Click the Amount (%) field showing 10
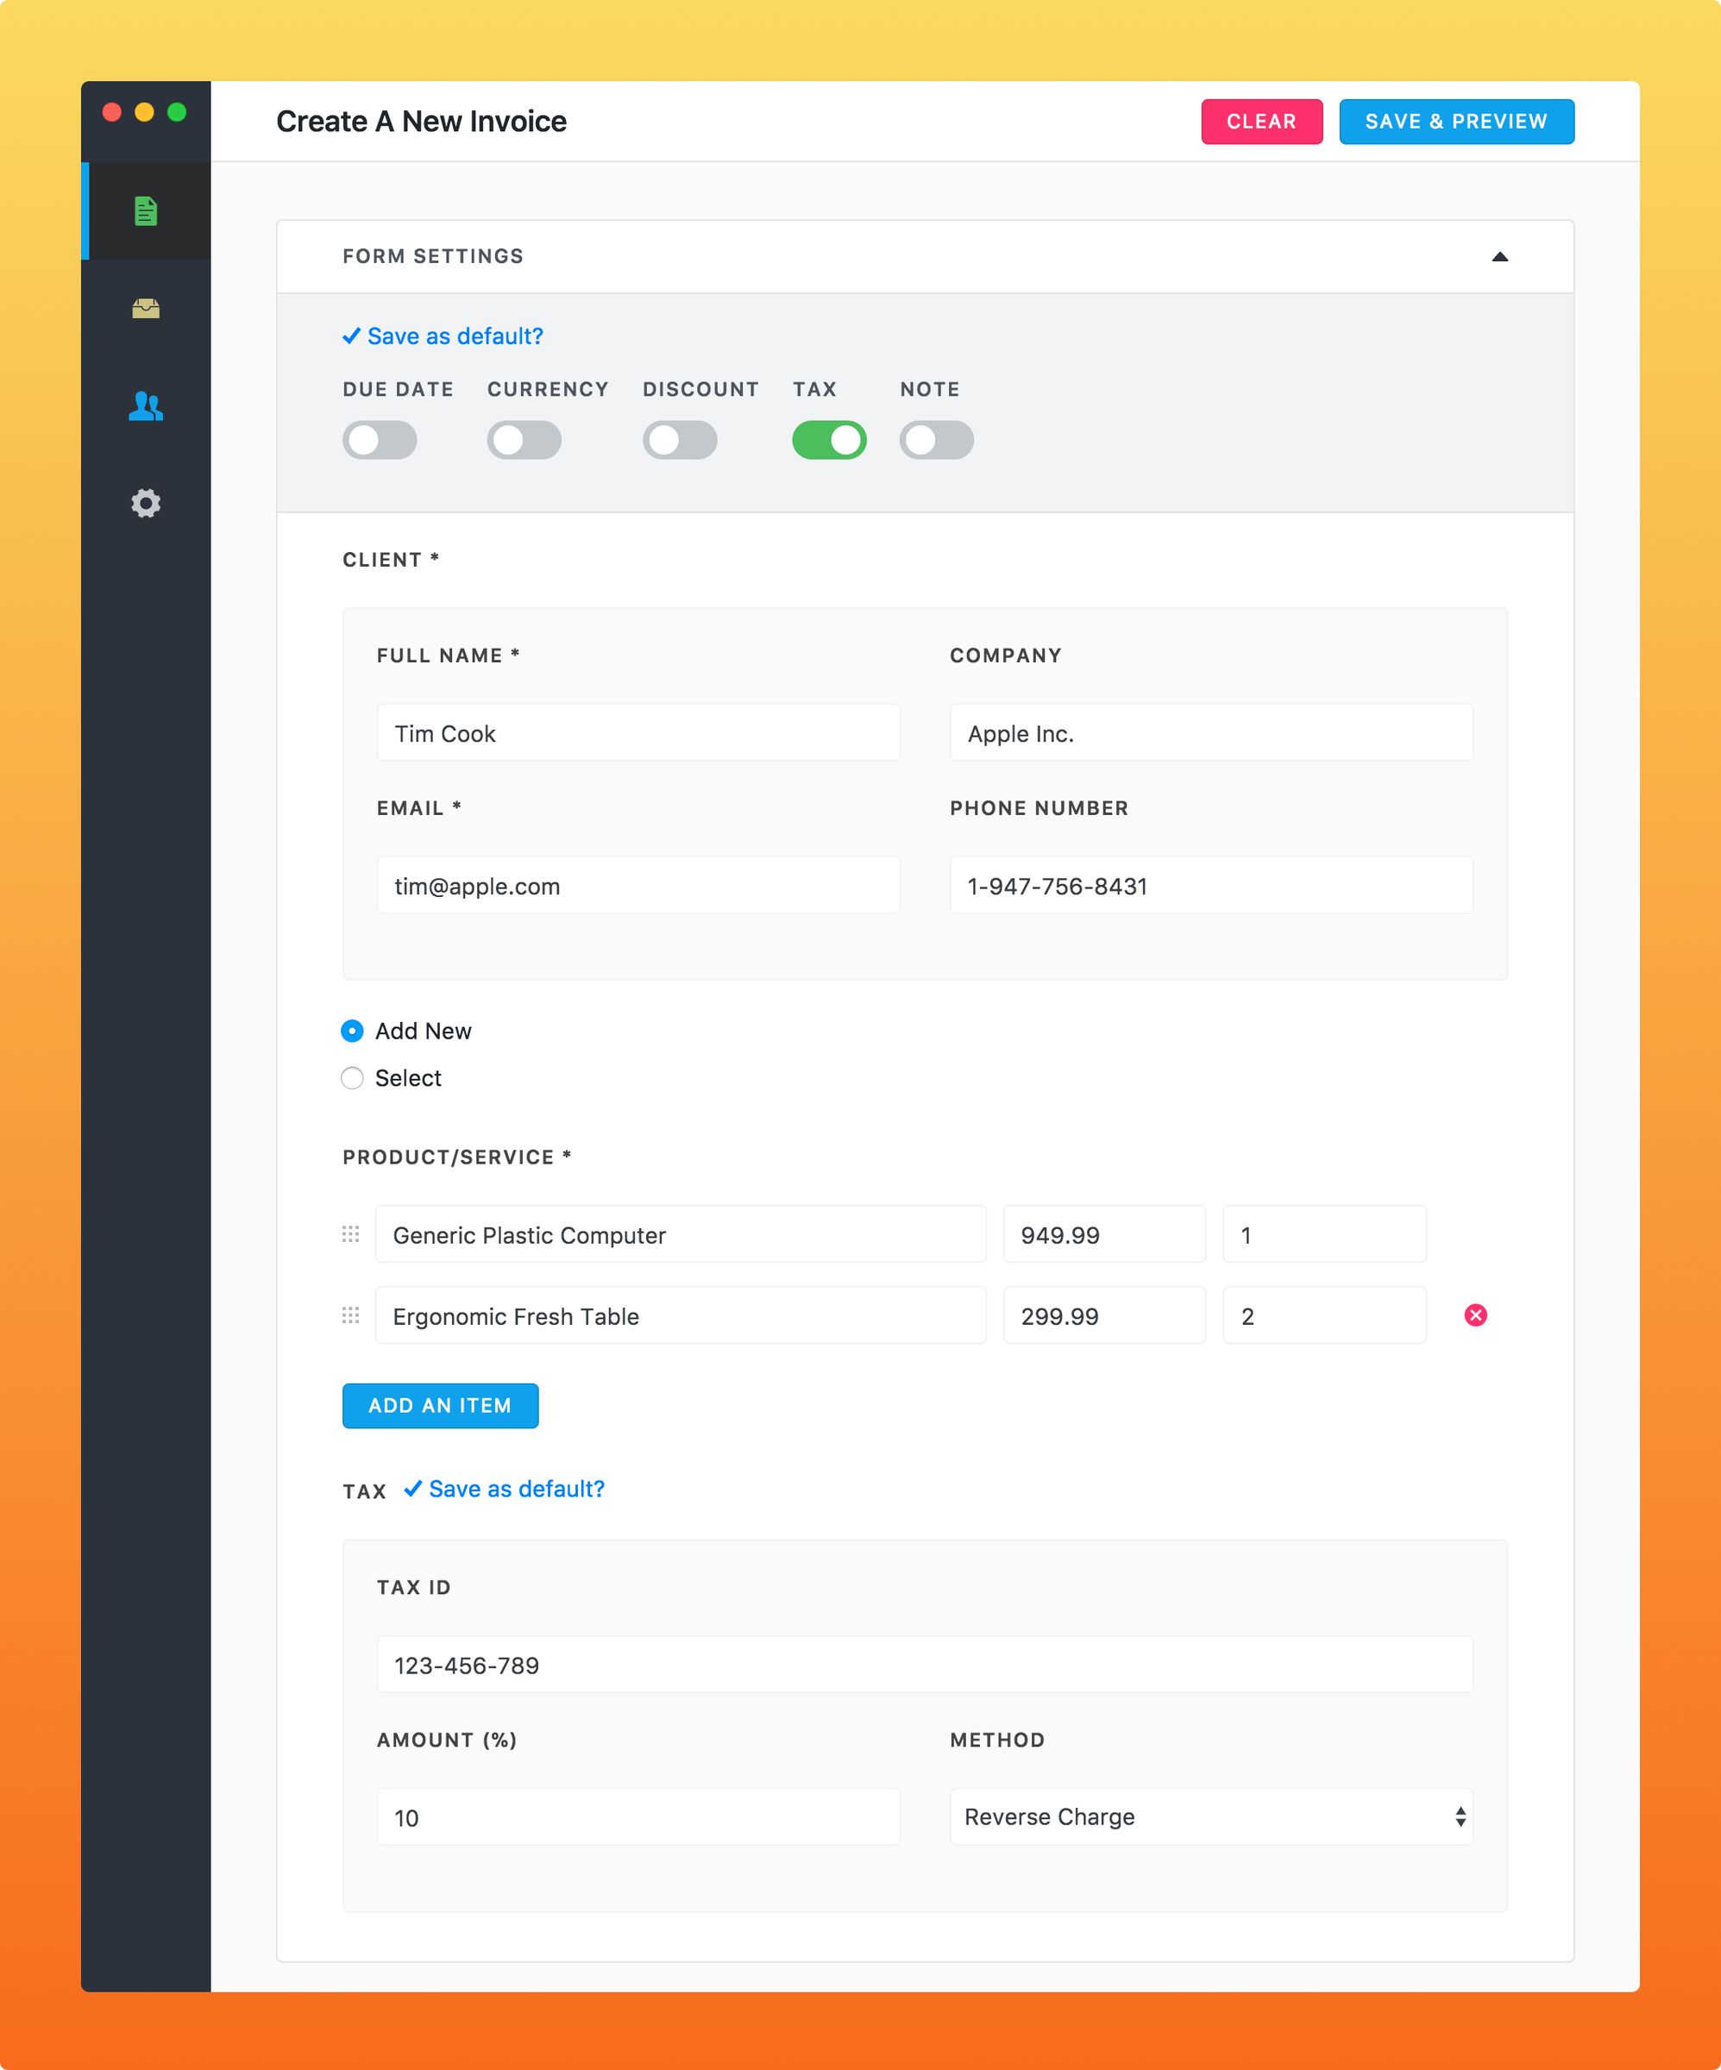The width and height of the screenshot is (1721, 2070). tap(638, 1816)
